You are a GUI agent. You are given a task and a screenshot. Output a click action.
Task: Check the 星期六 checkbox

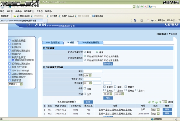coord(136,90)
